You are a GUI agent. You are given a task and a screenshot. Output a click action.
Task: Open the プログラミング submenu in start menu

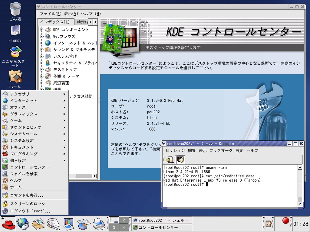(35, 154)
